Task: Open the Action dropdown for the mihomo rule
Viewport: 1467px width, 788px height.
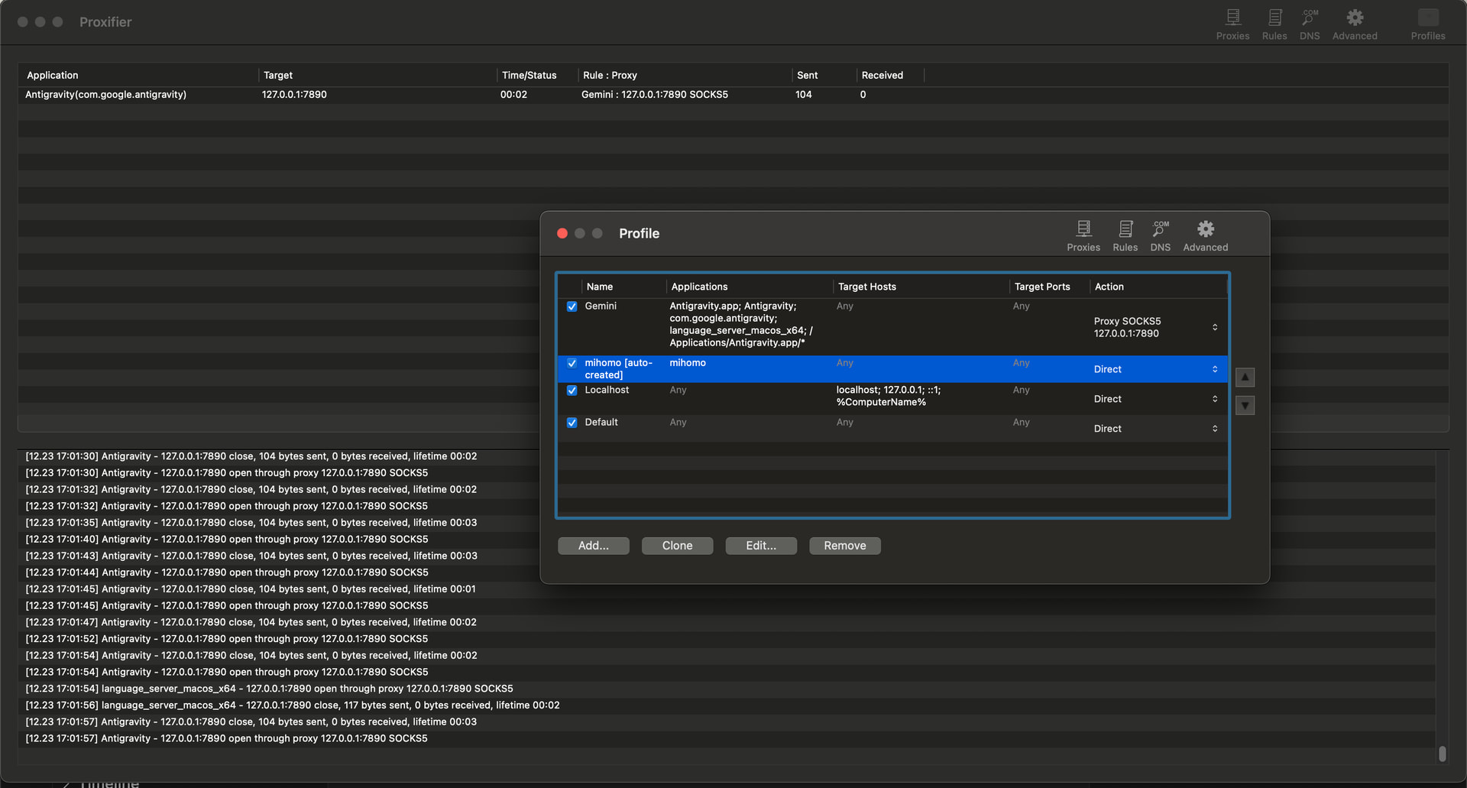Action: pyautogui.click(x=1214, y=369)
